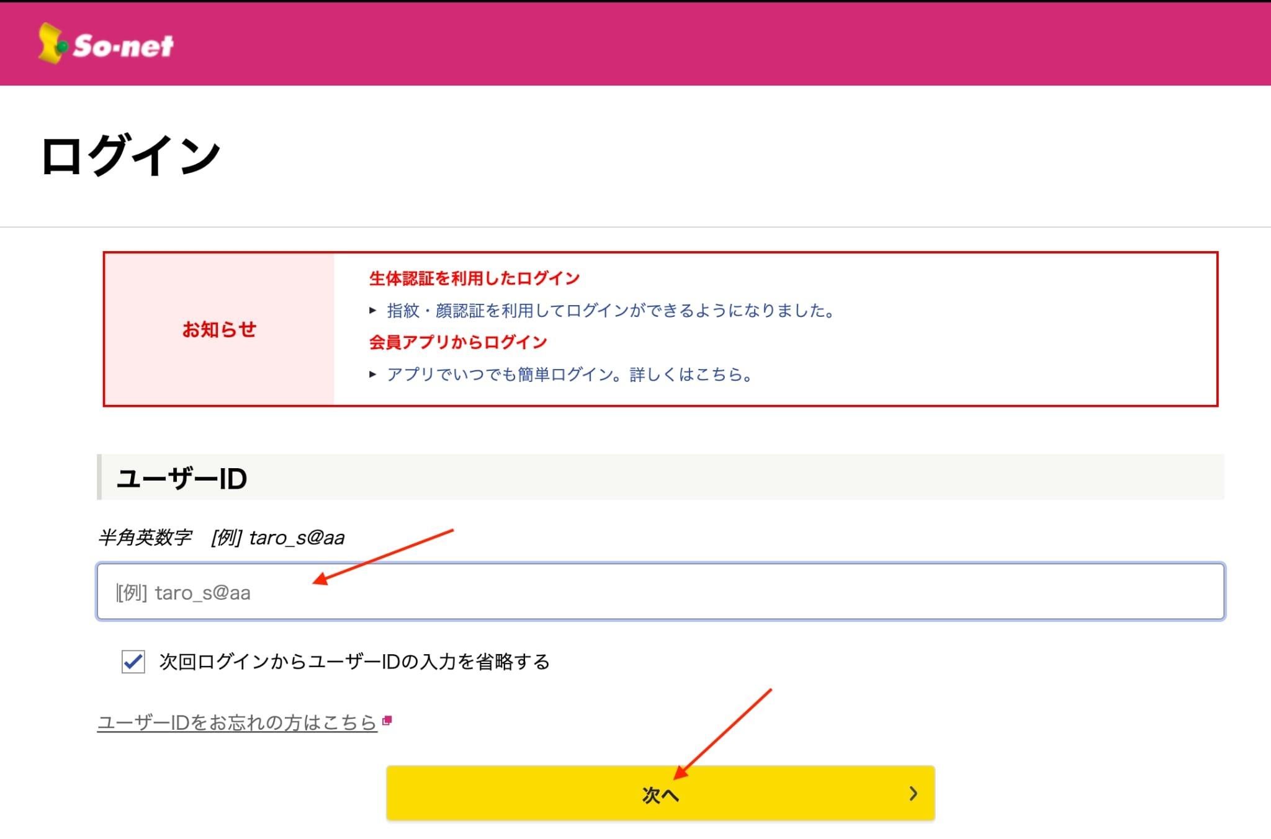
Task: Click the ユーザーID section header
Action: pos(182,478)
